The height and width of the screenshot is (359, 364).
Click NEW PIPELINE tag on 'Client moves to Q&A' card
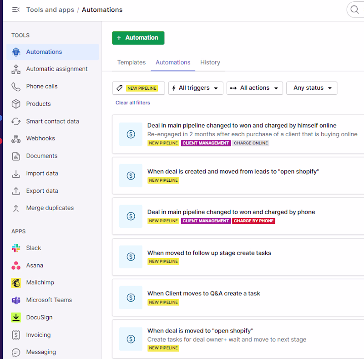pyautogui.click(x=163, y=302)
